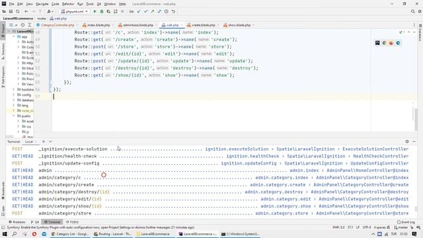Viewport: 423px width, 238px height.
Task: Open editor tabs options menu
Action: click(x=414, y=25)
